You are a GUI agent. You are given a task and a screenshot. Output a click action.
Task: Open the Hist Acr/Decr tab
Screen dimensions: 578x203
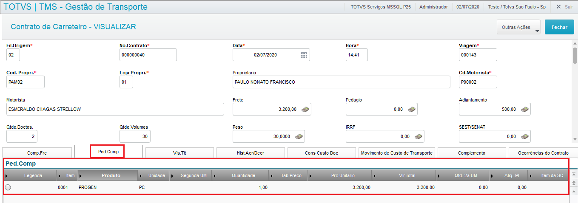251,153
